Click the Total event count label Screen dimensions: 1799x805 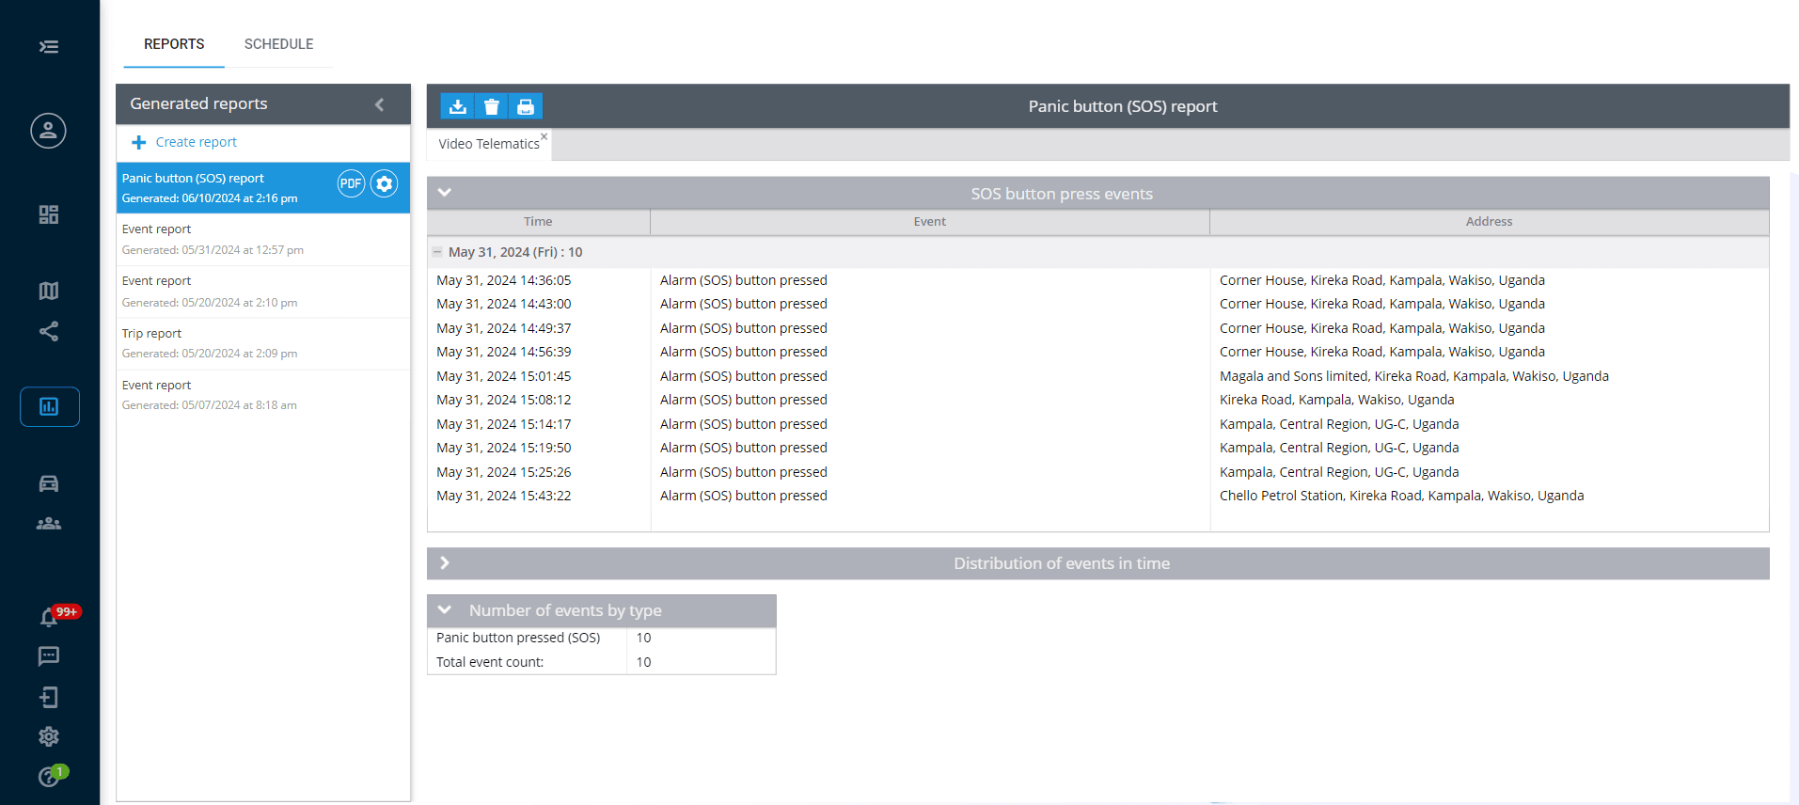[x=490, y=662]
